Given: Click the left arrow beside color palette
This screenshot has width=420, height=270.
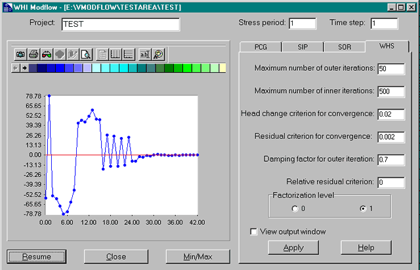Looking at the screenshot, I should point(16,68).
